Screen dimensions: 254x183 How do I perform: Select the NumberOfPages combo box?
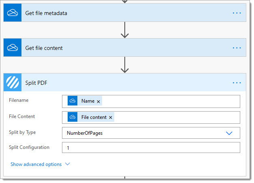[x=151, y=133]
